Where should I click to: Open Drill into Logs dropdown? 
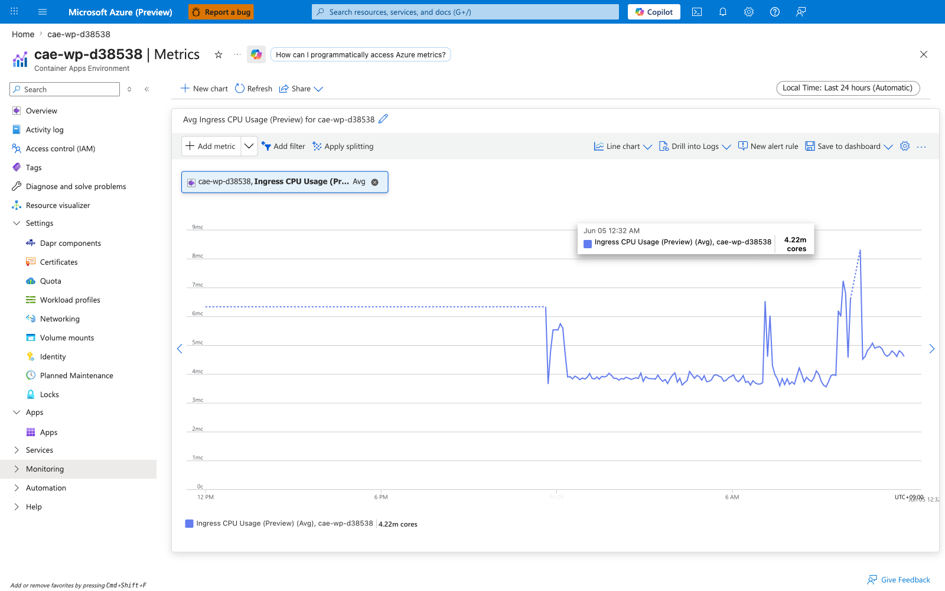coord(695,146)
